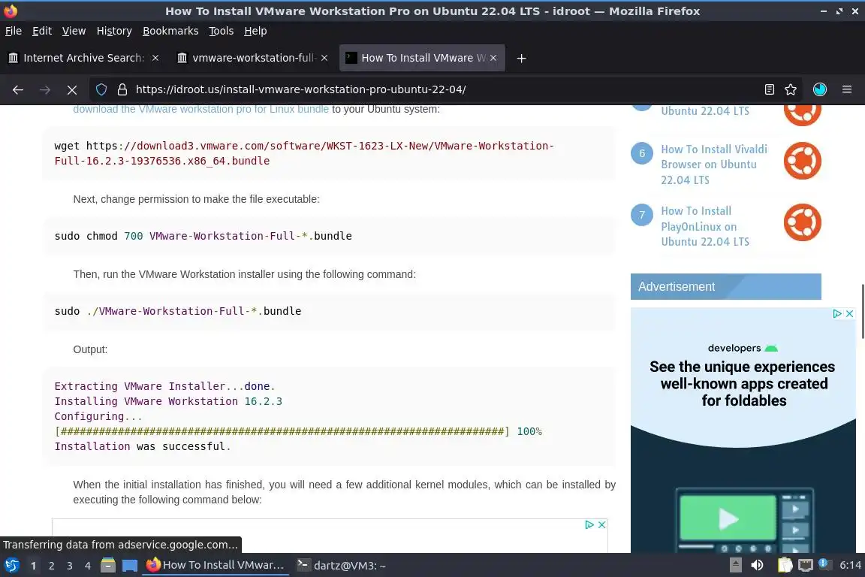Click the display monitor tray icon
The image size is (865, 577).
coord(806,566)
